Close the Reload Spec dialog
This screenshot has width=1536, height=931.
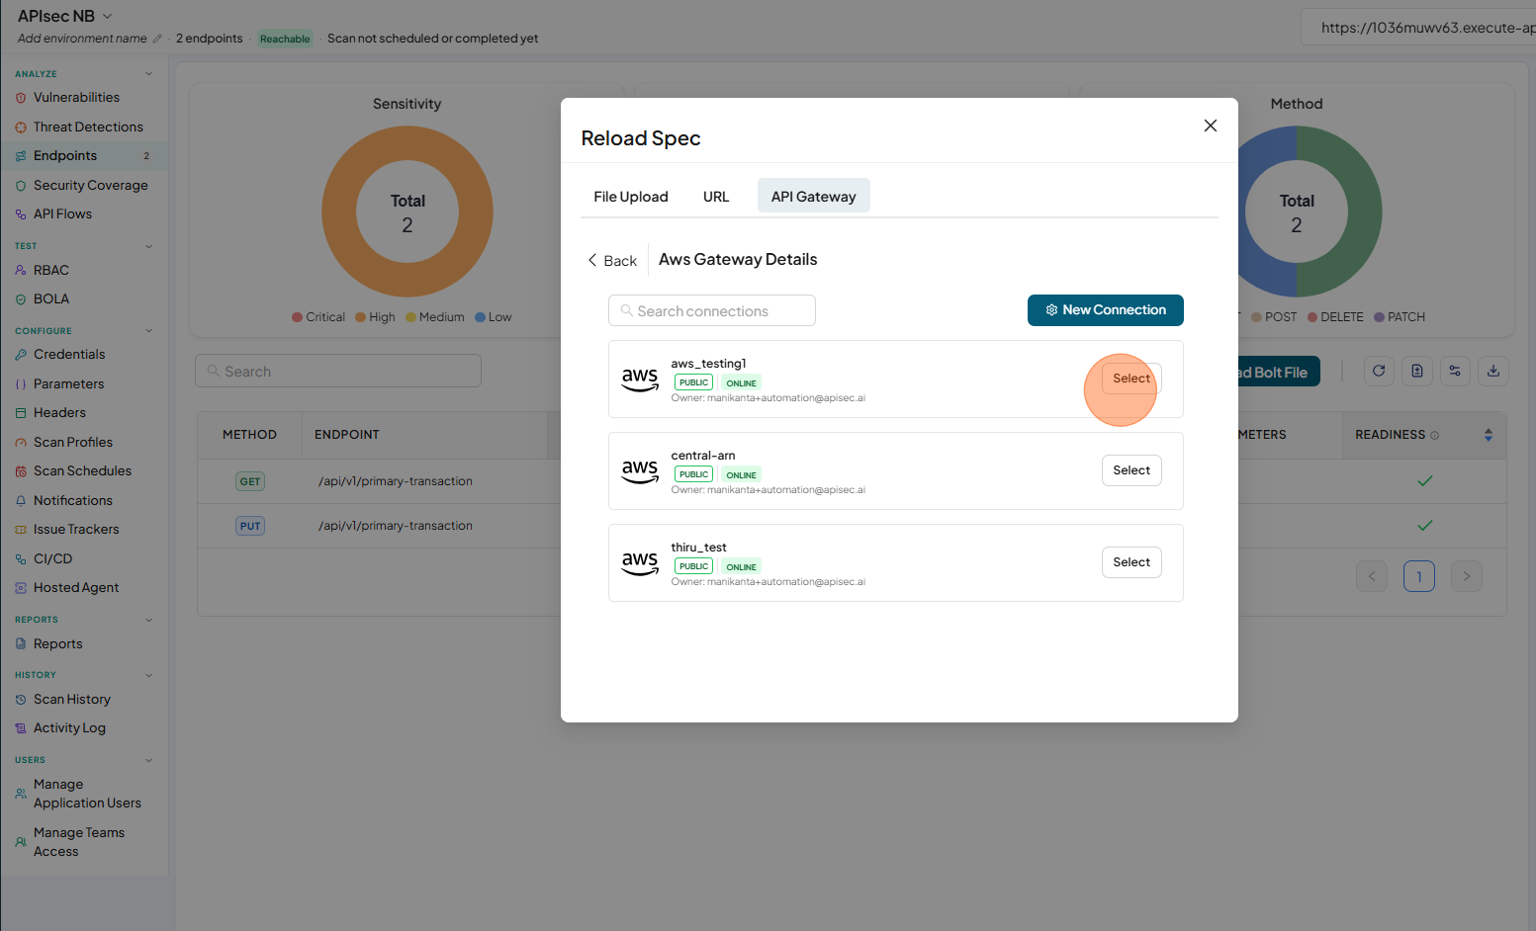[1210, 126]
